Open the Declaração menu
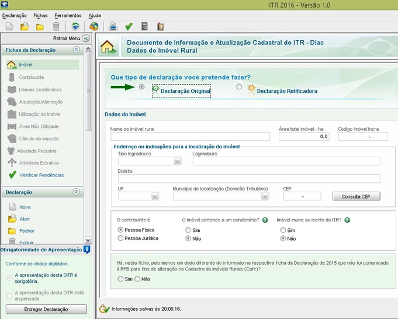The width and height of the screenshot is (398, 319). coord(15,16)
